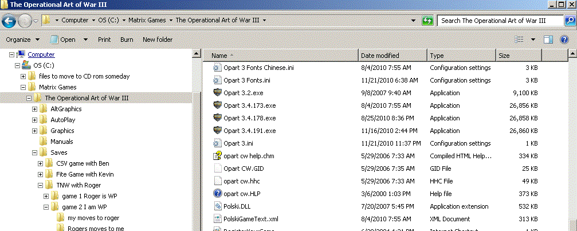Screen dimensions: 577x231
Task: Click the Forward navigation arrow
Action: point(24,21)
